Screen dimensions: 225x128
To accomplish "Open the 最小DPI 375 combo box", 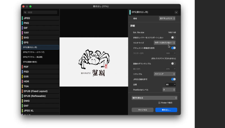I will tap(171, 69).
